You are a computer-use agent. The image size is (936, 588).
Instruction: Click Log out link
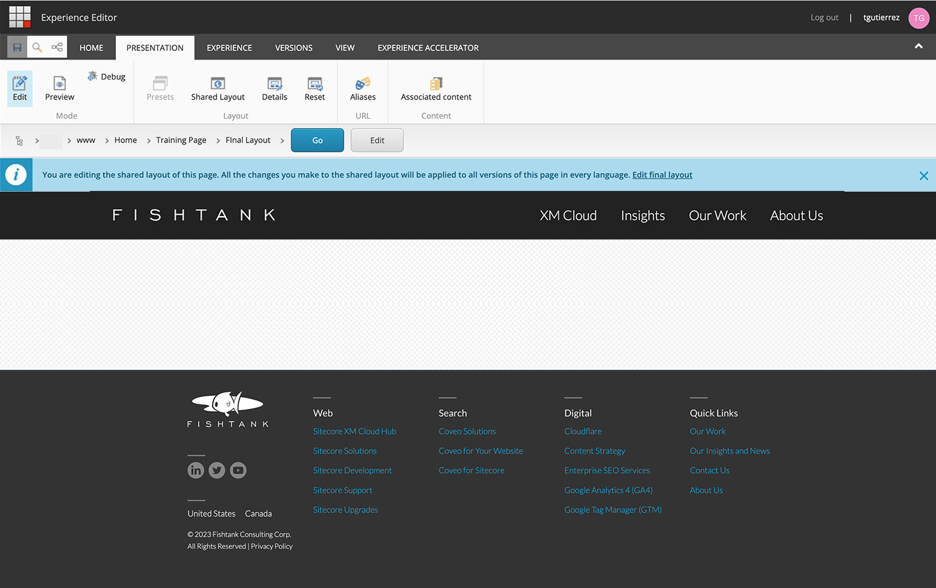click(825, 18)
